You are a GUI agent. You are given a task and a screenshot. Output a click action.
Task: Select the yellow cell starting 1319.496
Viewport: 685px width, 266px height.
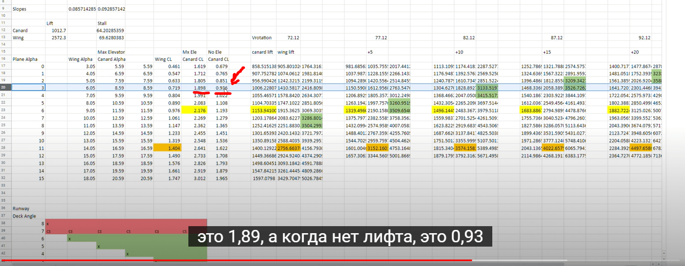click(356, 110)
